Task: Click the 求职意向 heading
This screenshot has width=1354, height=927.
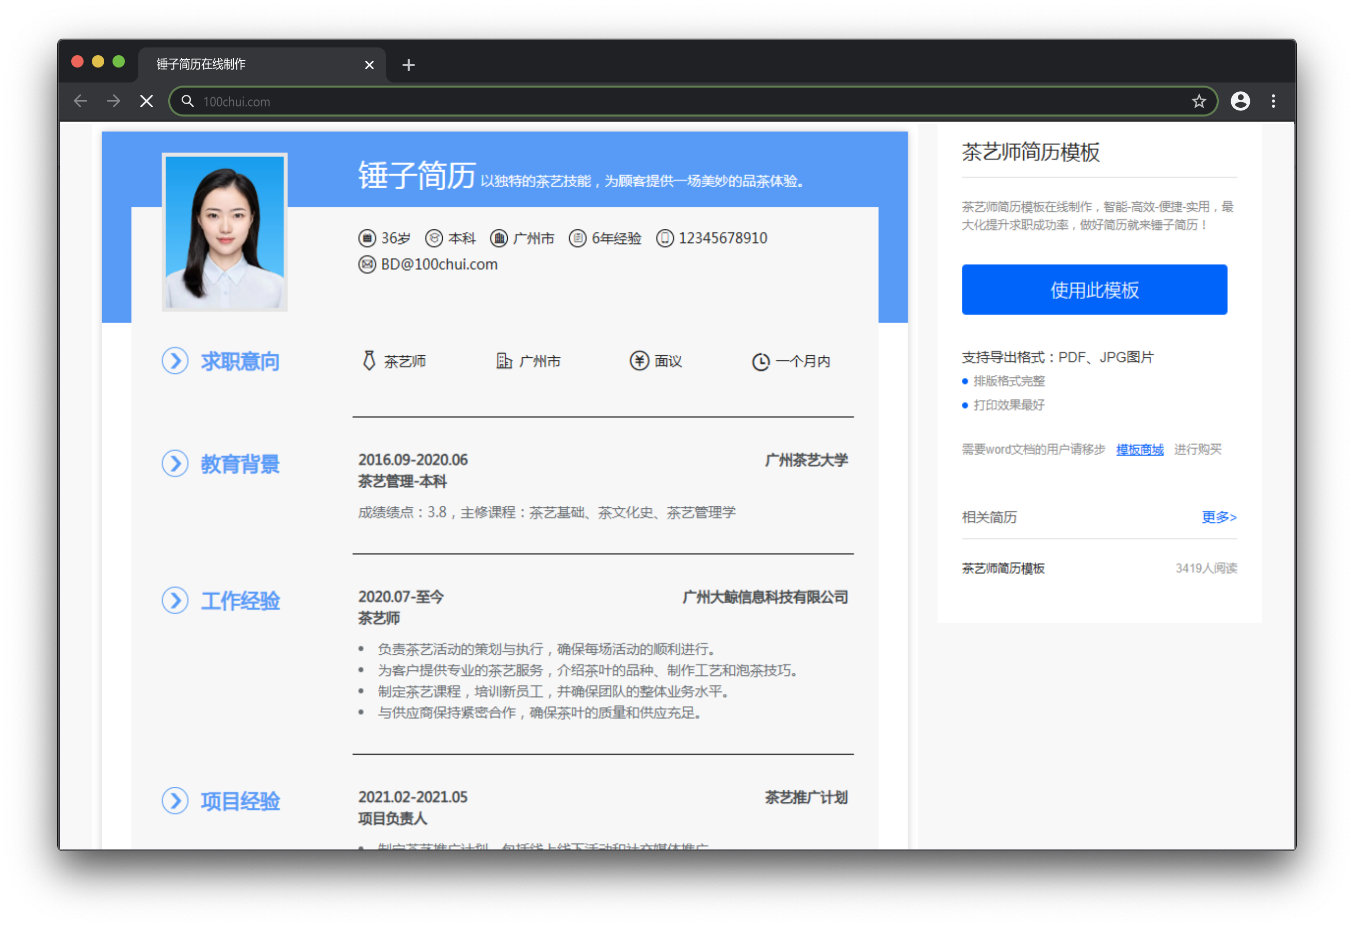Action: [240, 361]
